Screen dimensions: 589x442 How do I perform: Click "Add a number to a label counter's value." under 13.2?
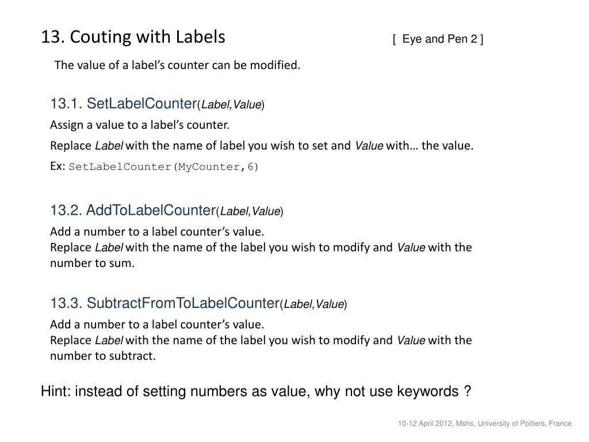click(x=157, y=231)
